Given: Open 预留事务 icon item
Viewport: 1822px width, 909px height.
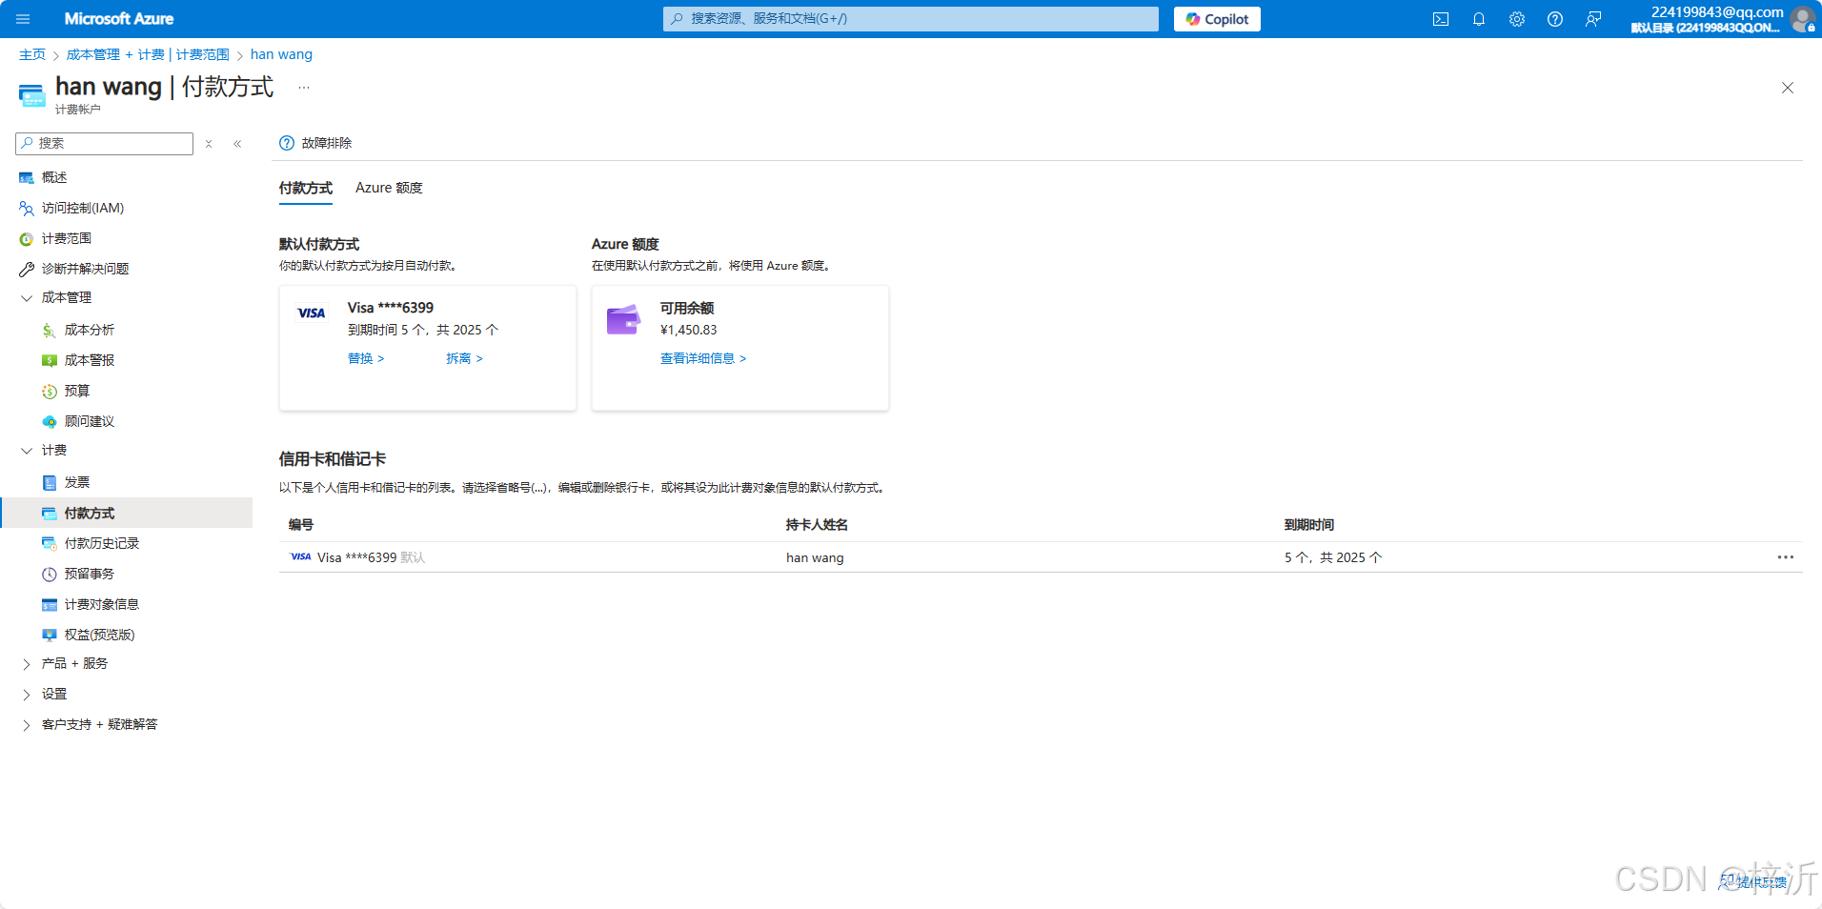Looking at the screenshot, I should (x=50, y=574).
